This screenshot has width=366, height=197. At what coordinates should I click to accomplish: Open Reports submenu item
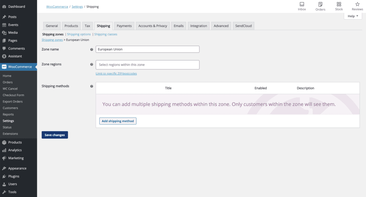(x=8, y=115)
